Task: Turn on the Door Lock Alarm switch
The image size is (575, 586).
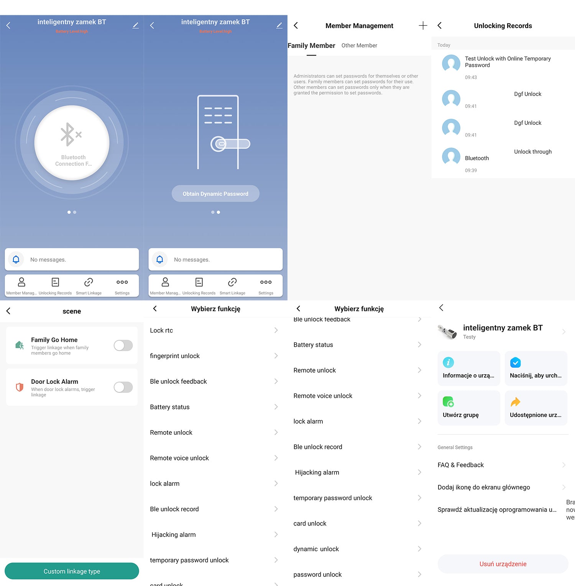Action: point(123,387)
